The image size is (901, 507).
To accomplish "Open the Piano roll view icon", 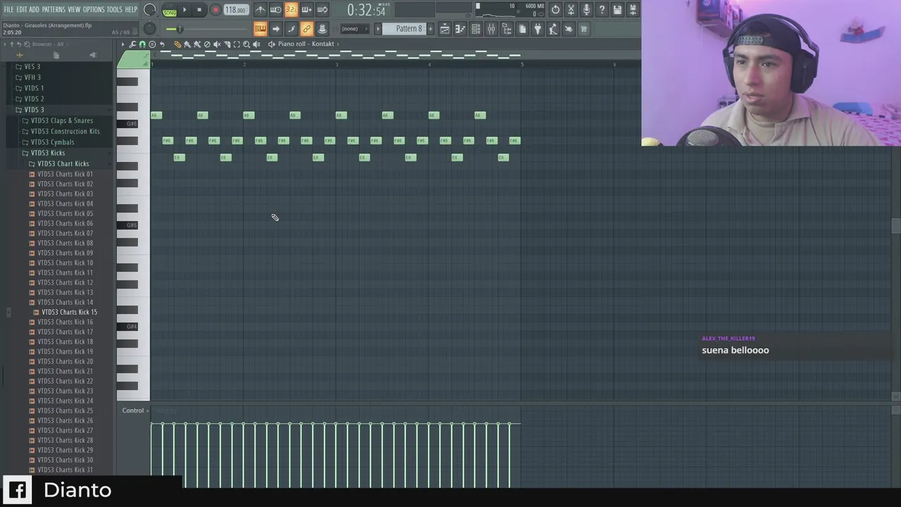I will pyautogui.click(x=460, y=29).
